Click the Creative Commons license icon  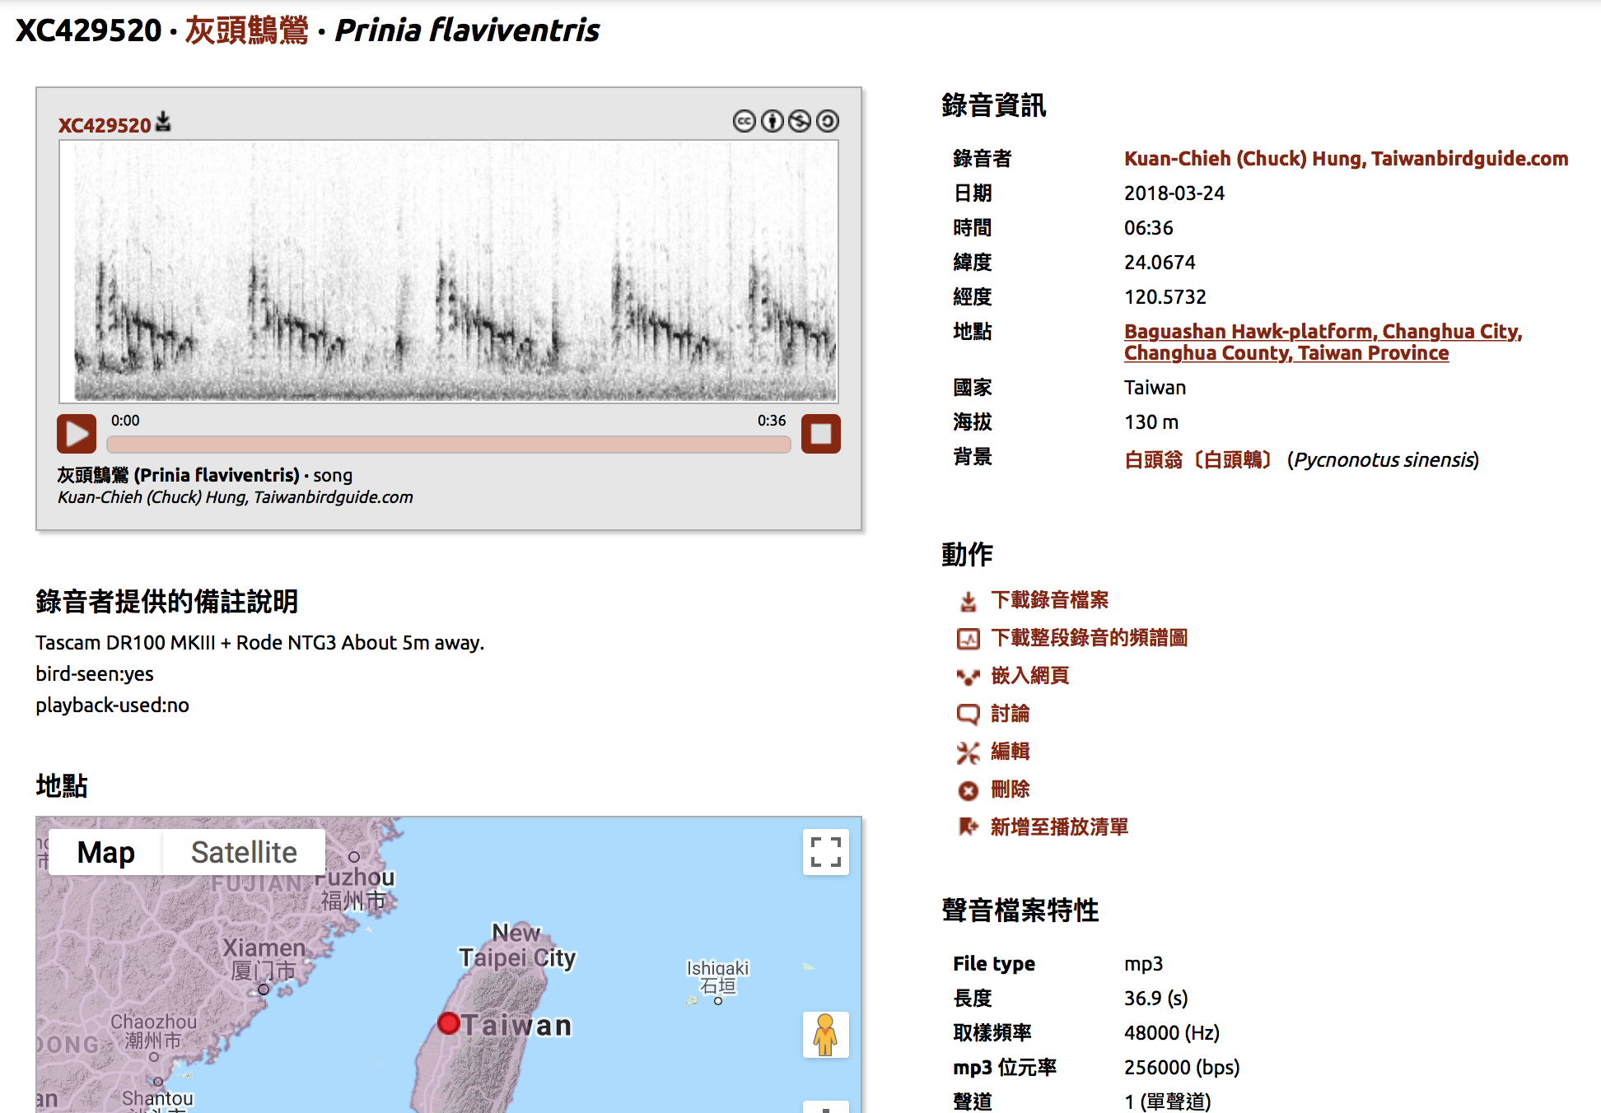pos(744,122)
